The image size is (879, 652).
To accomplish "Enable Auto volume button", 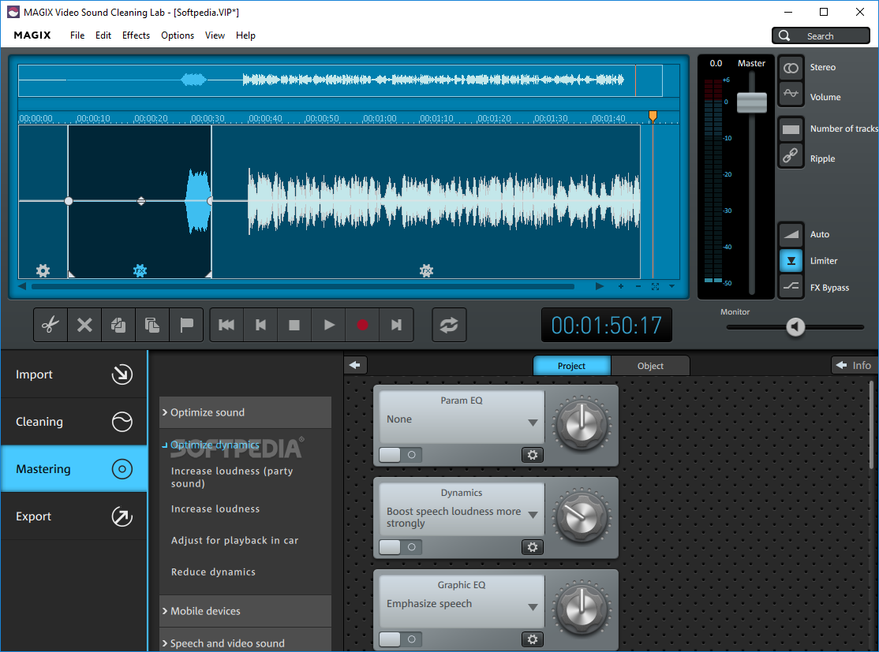I will tap(791, 234).
